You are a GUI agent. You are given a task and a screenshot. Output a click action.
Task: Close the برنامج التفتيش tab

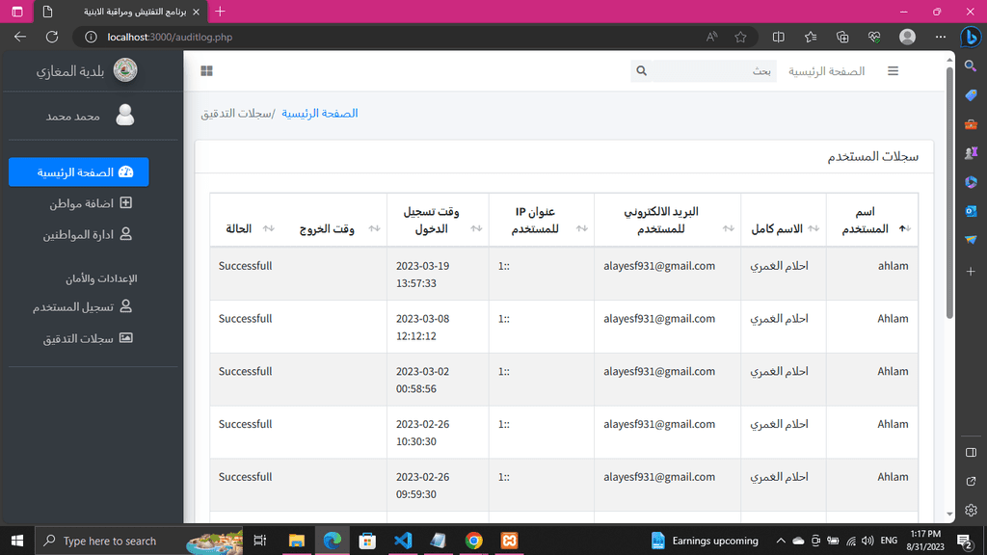196,12
